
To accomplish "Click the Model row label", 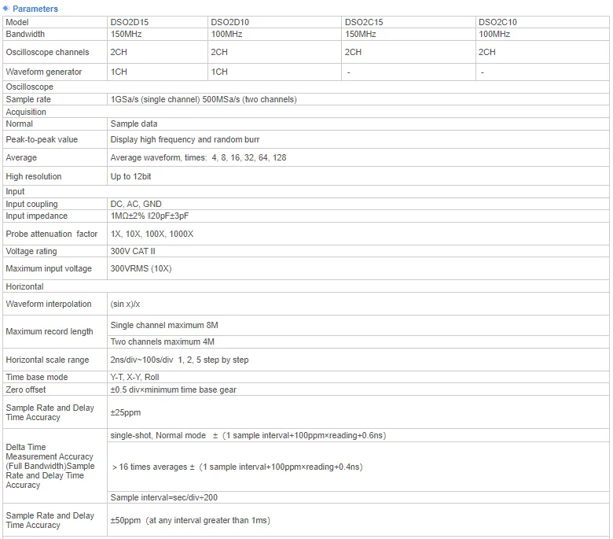I will click(x=17, y=22).
